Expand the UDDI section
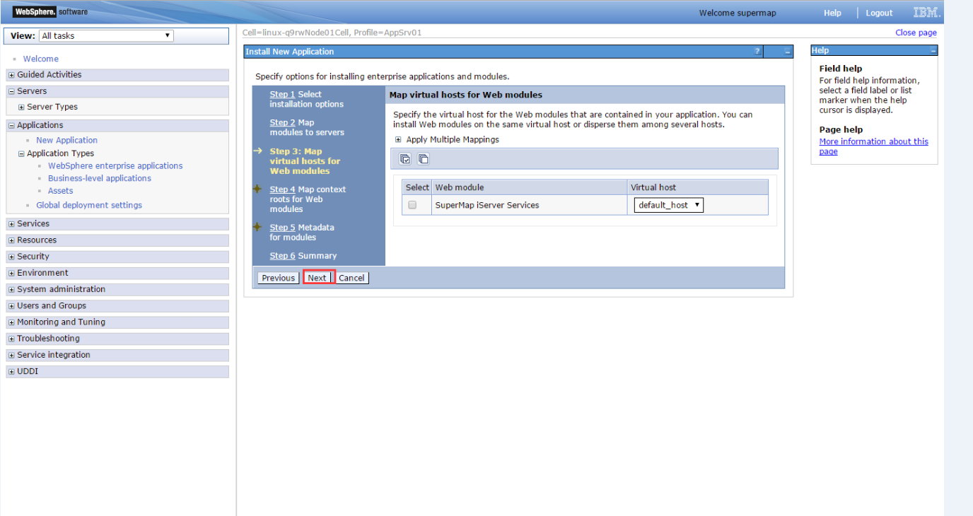This screenshot has width=973, height=516. (x=11, y=372)
